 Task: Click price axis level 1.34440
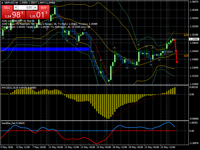(x=194, y=51)
